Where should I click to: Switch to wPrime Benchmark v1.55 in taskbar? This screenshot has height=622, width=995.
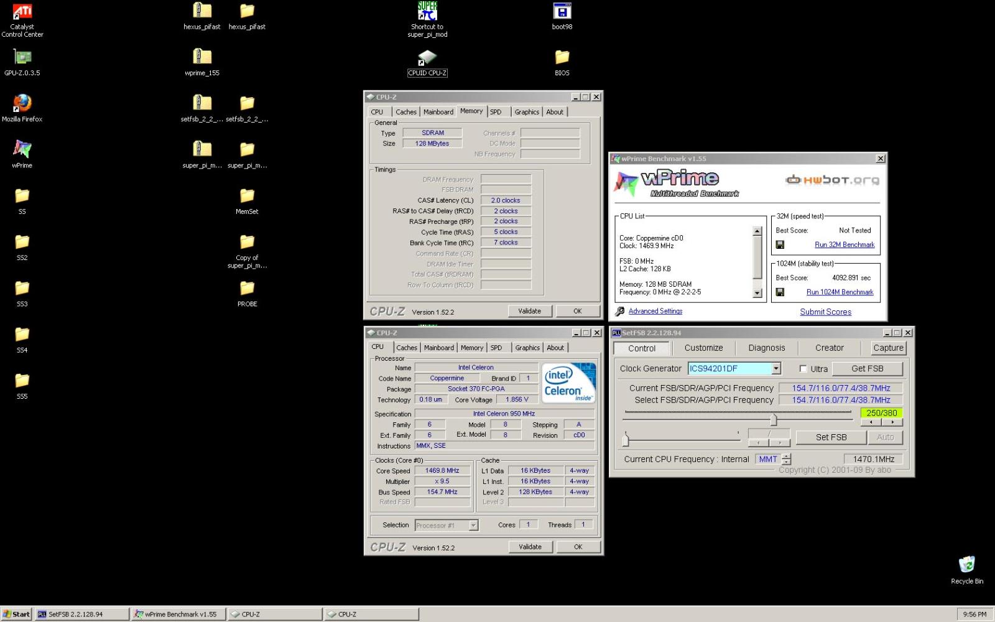point(178,614)
